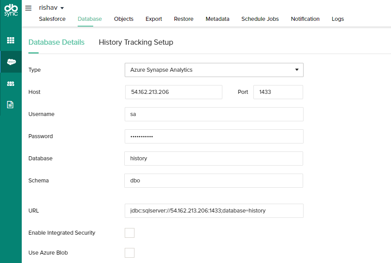This screenshot has width=391, height=263.
Task: Select the JDBC URL field
Action: point(214,211)
